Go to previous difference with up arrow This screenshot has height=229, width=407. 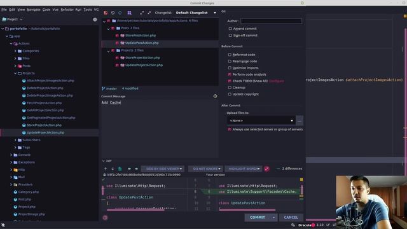point(106,169)
